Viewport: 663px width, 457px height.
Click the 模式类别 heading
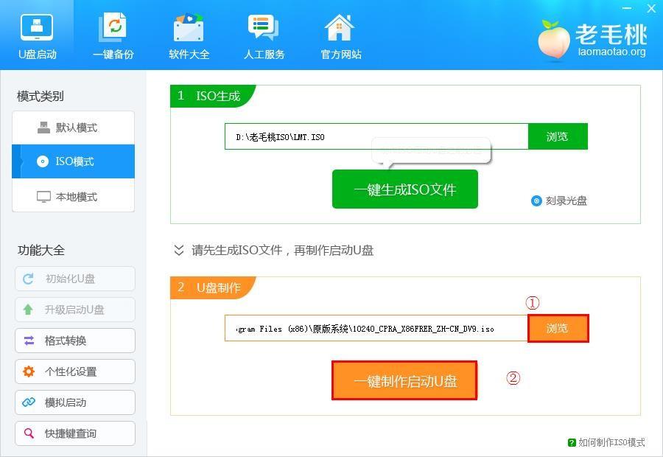click(x=41, y=97)
